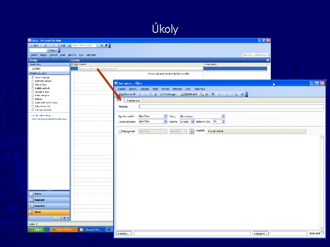
Task: Open the Address Book icon in Outlook toolbar
Action: coord(70,45)
